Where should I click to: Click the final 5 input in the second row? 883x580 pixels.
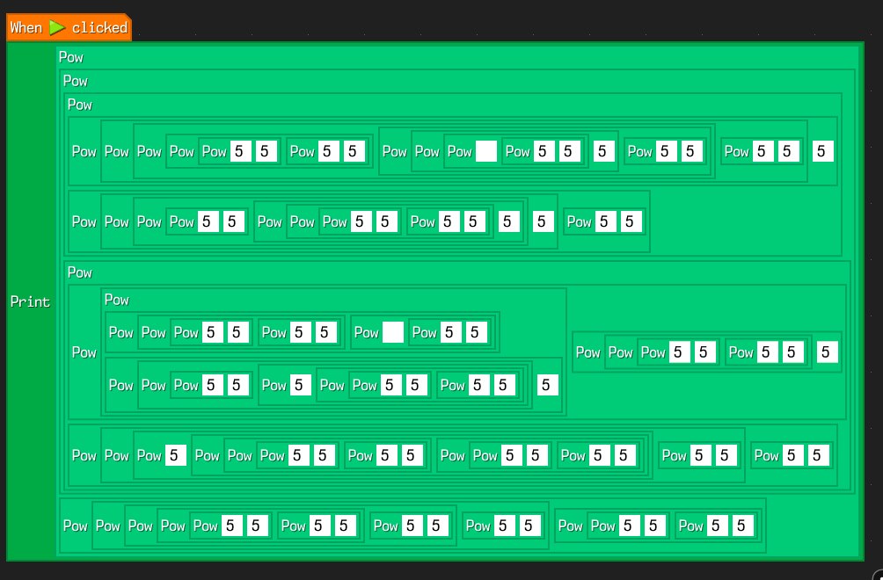tap(629, 221)
